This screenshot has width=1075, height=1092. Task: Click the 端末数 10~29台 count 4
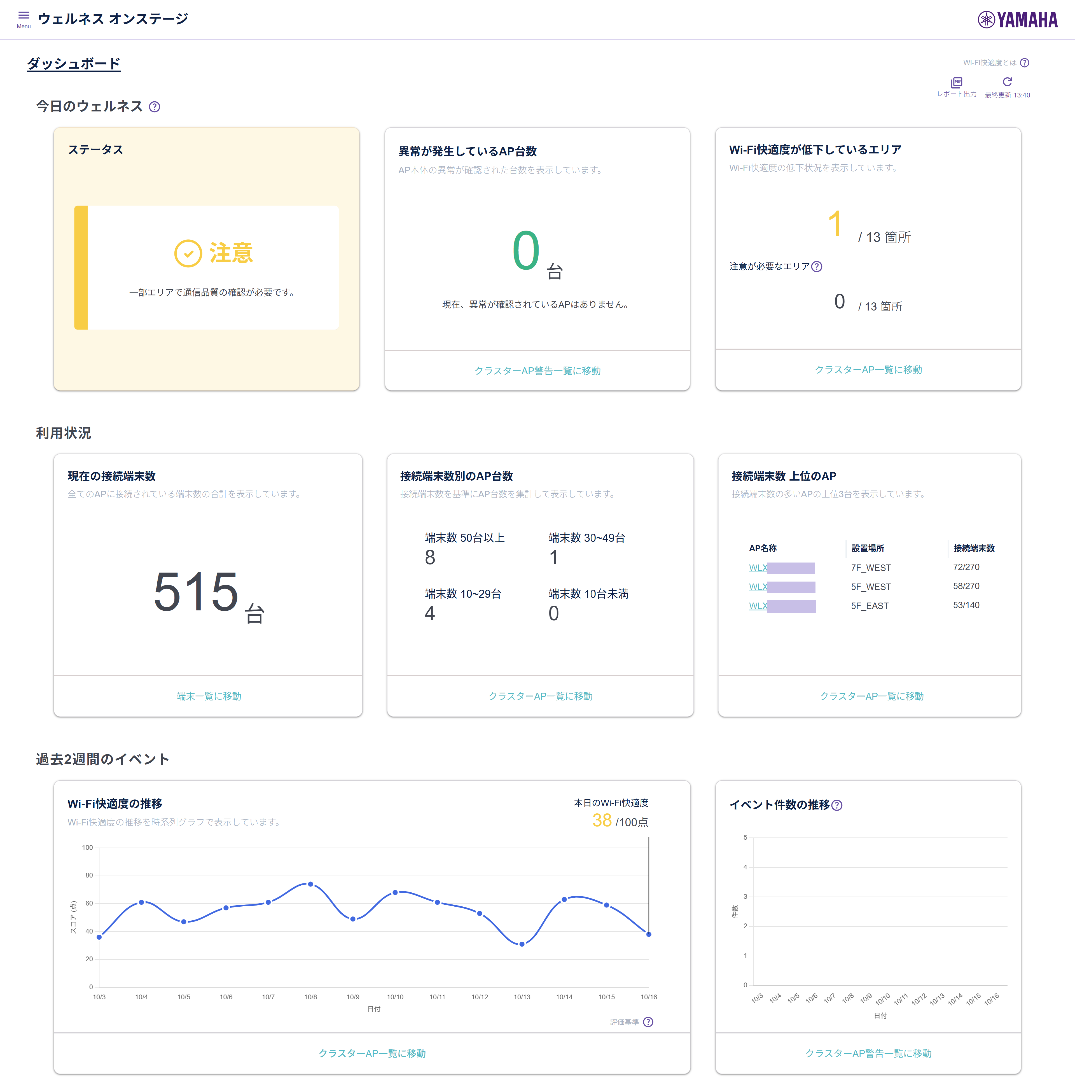click(x=430, y=614)
